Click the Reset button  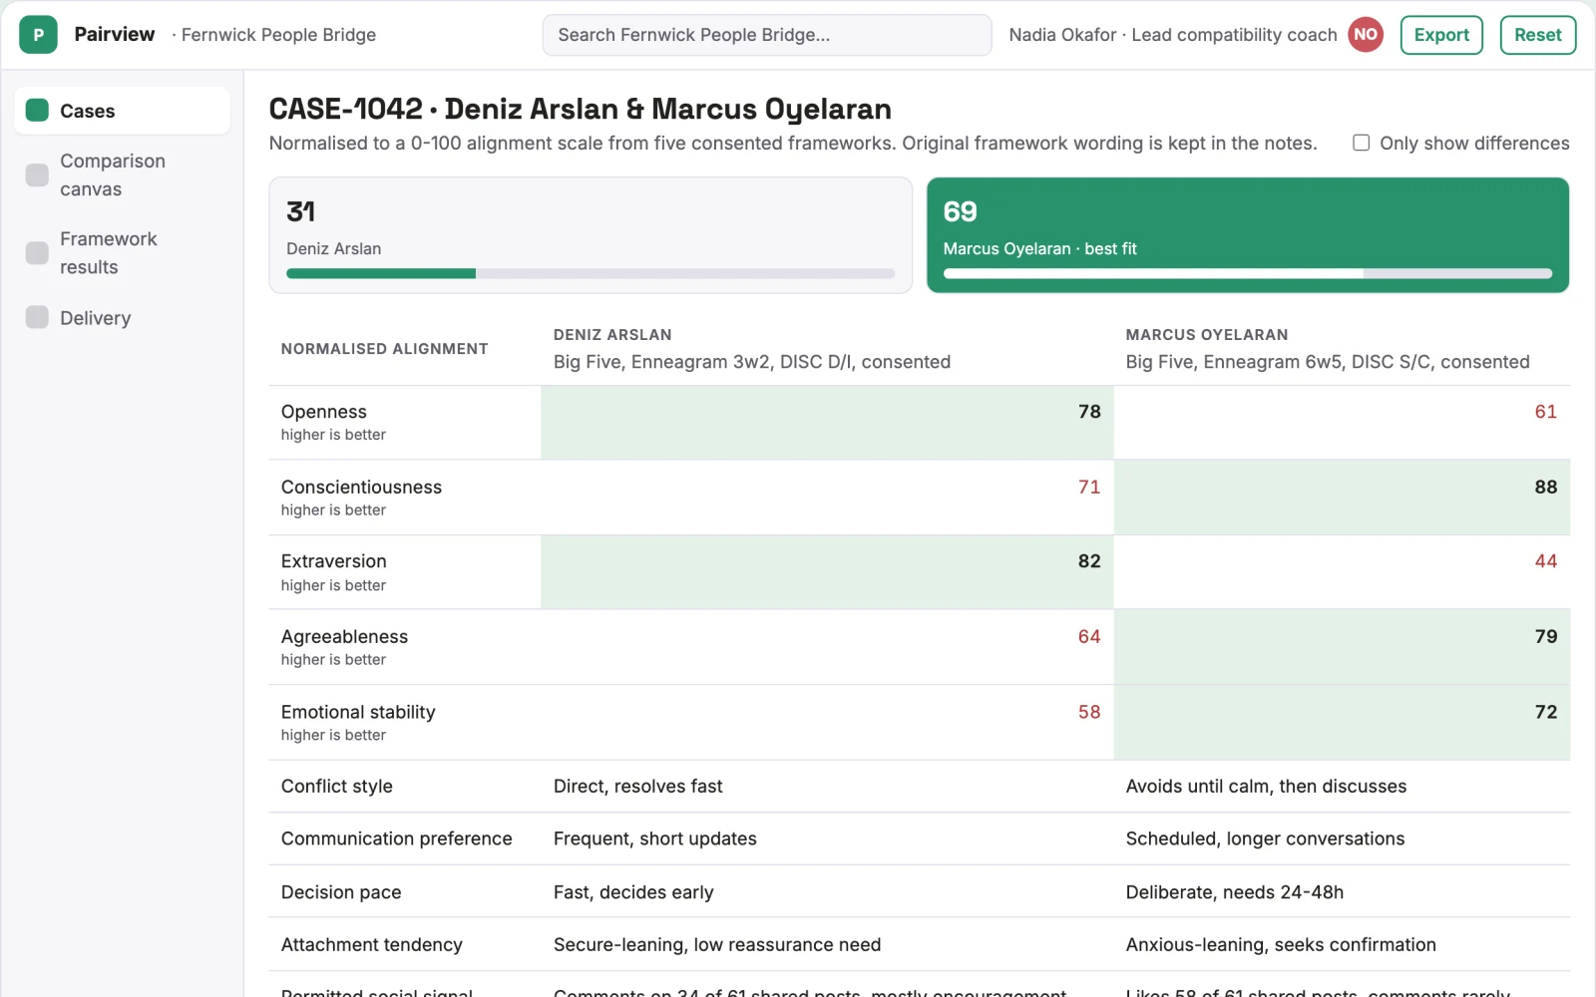(x=1537, y=35)
